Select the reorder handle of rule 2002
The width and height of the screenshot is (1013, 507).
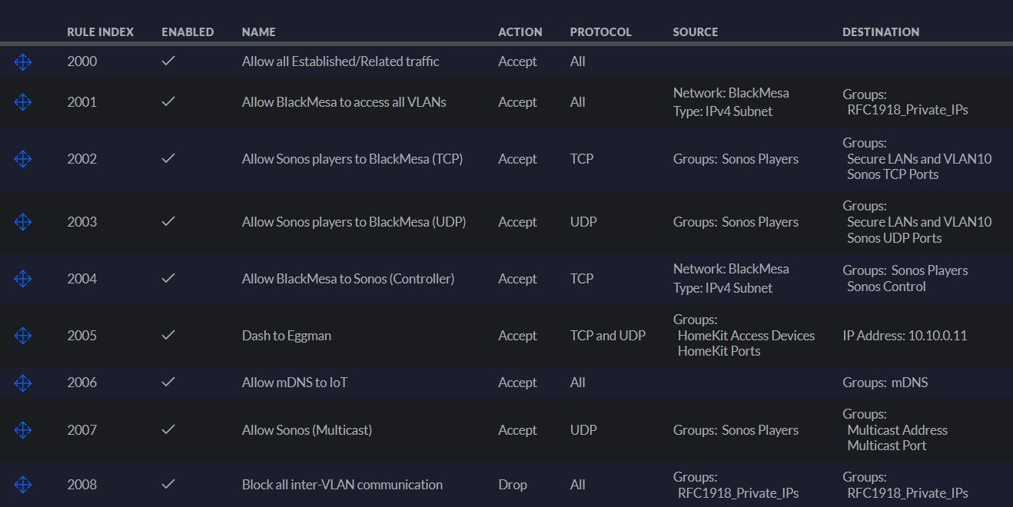pos(23,159)
